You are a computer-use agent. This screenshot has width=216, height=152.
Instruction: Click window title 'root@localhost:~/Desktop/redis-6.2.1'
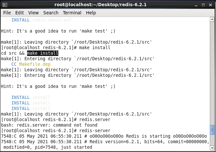100,5
